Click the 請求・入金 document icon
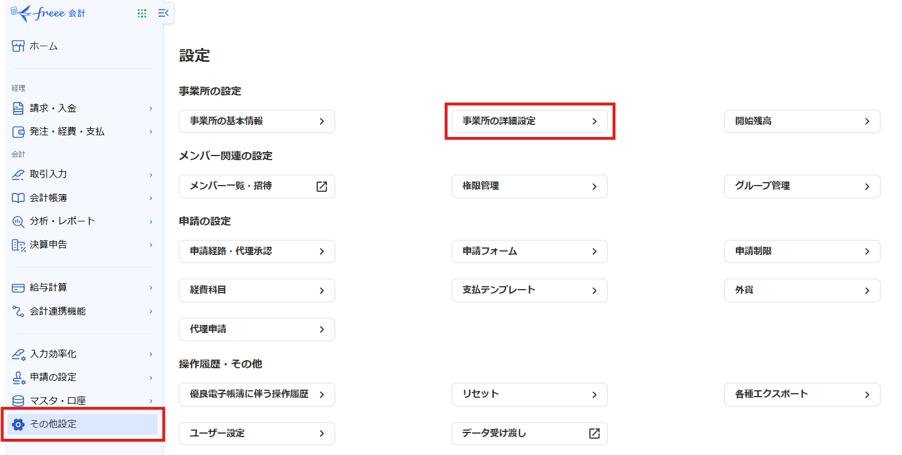Screen dimensions: 902x455 (19, 108)
